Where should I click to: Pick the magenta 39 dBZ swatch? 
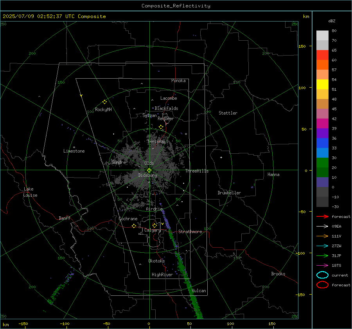(322, 124)
